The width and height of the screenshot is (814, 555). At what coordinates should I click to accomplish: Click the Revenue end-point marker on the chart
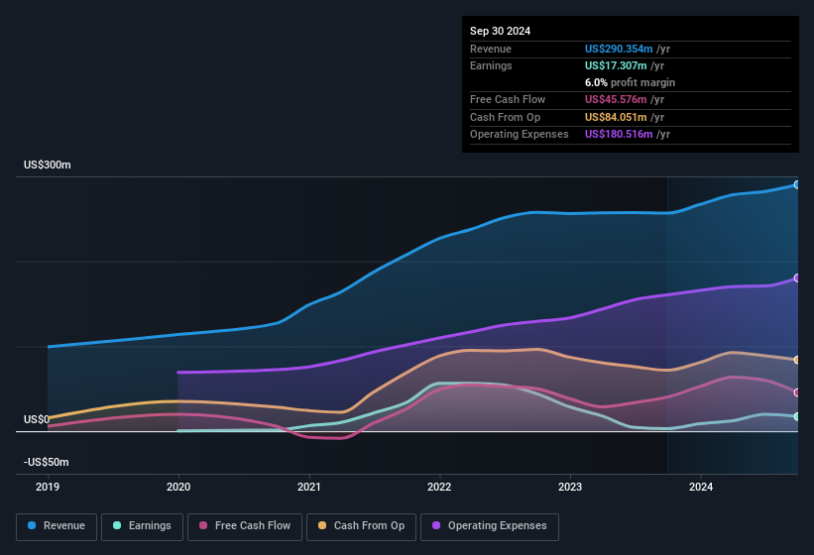(797, 184)
